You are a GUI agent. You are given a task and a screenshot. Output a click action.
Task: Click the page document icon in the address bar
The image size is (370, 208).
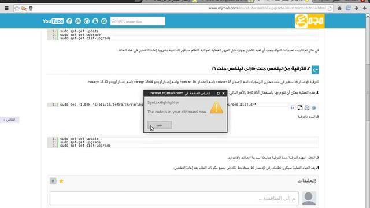point(330,8)
